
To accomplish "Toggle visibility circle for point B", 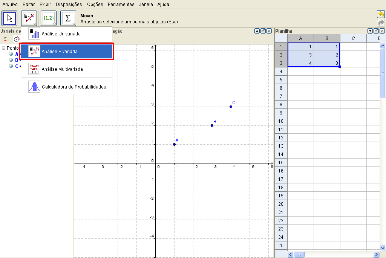I will (x=11, y=60).
